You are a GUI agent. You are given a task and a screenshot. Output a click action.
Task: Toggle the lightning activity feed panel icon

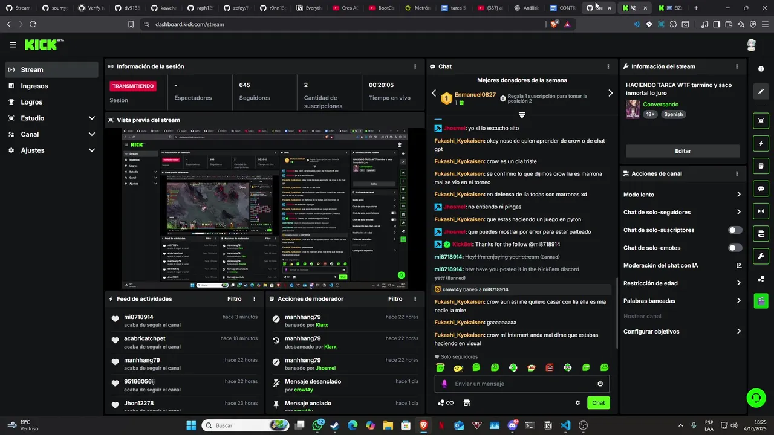(761, 144)
